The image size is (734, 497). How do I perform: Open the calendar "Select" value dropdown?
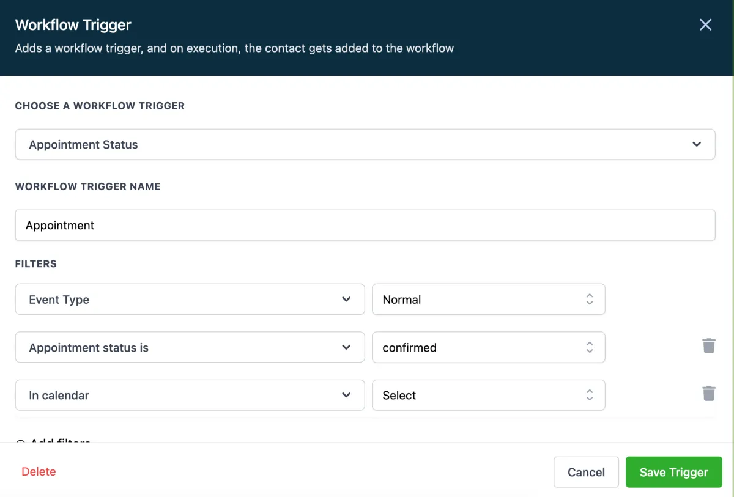pos(488,395)
